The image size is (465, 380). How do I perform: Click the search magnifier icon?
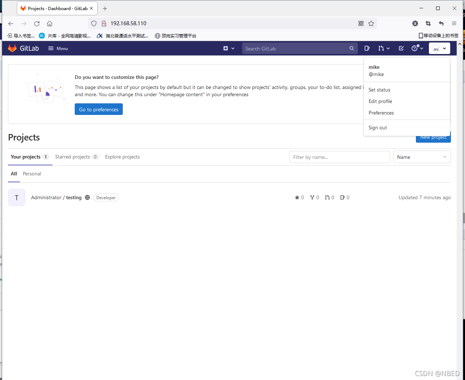(352, 48)
